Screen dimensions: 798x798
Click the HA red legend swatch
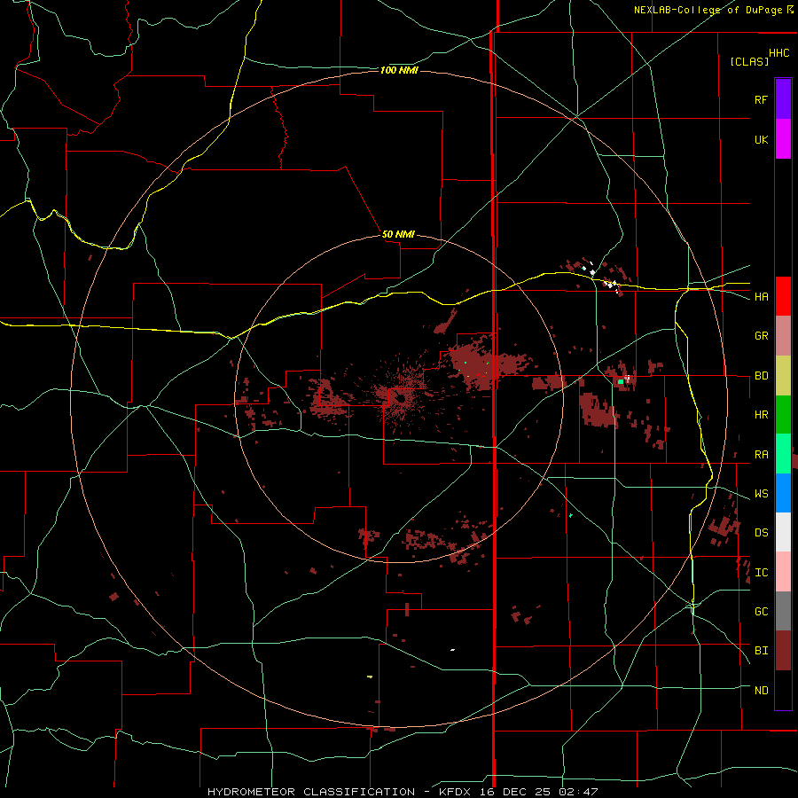[783, 296]
